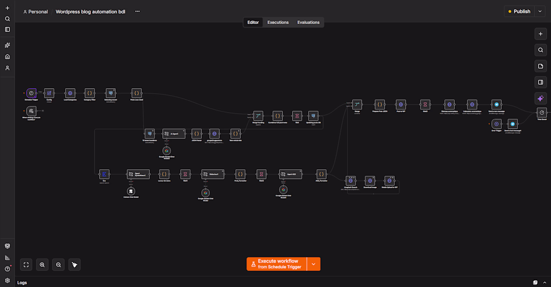Switch to the Executions tab

click(x=278, y=23)
